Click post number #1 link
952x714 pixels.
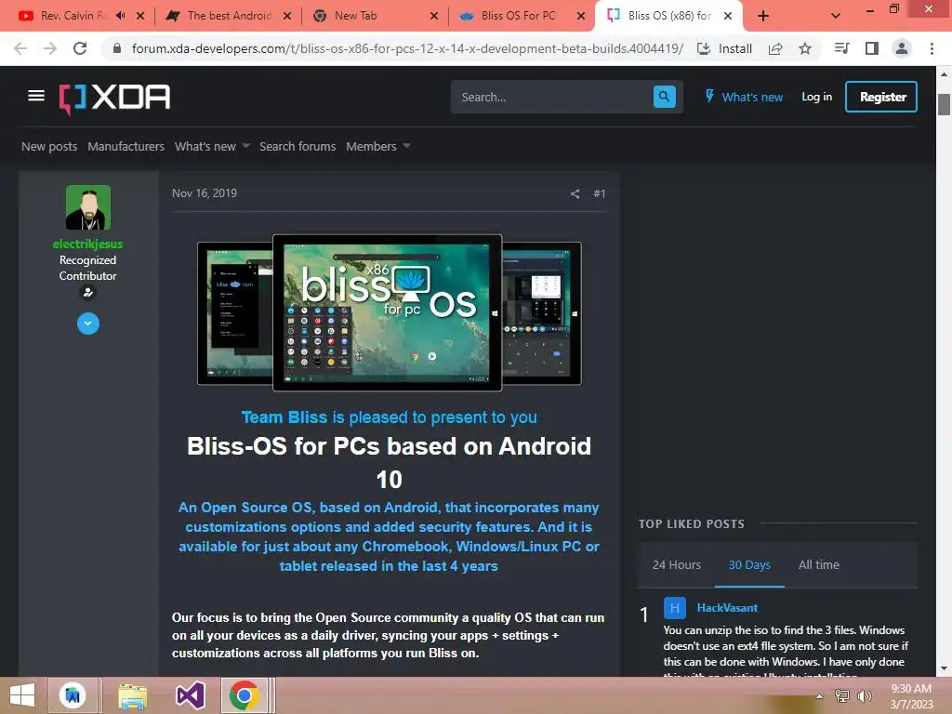pyautogui.click(x=600, y=193)
